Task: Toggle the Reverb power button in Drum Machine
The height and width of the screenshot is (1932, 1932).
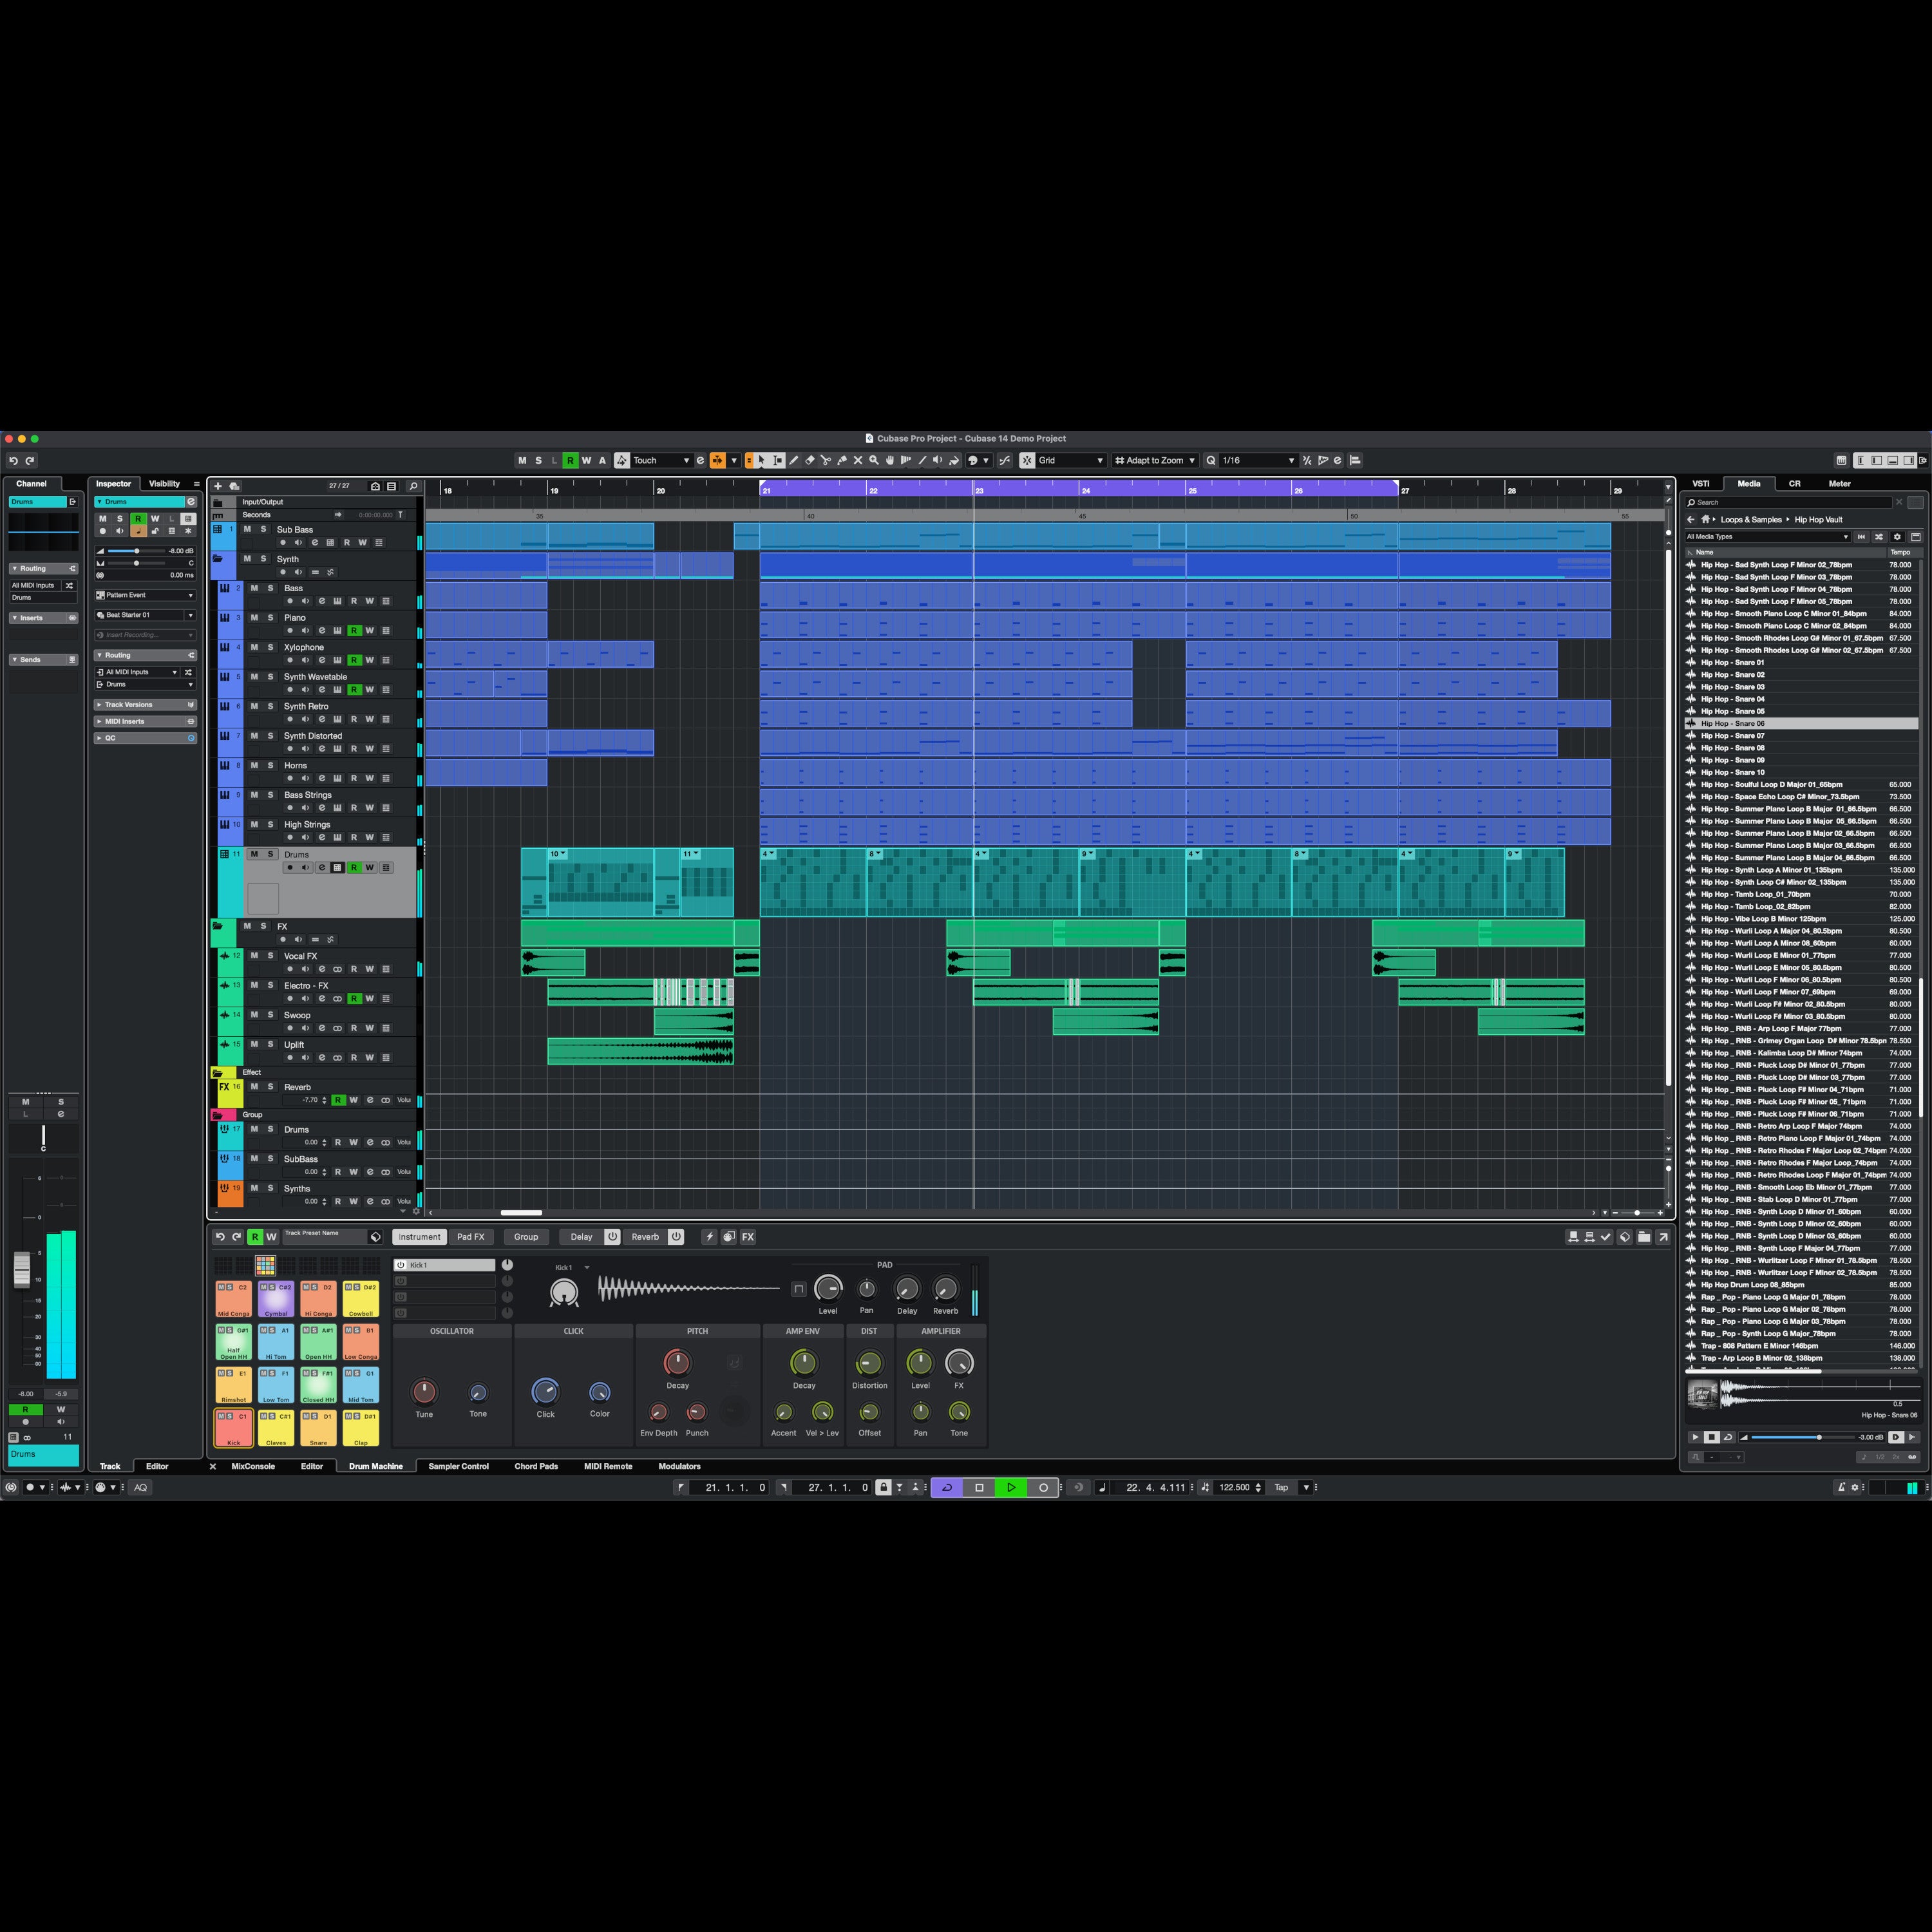Action: point(676,1237)
